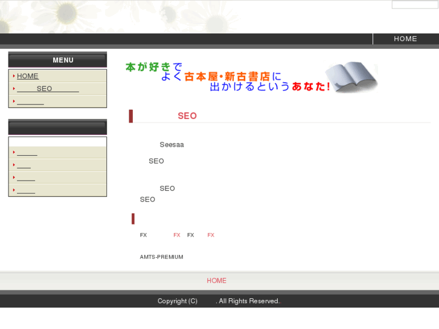Open the HOME link under MENU sidebar
The height and width of the screenshot is (329, 439).
click(x=27, y=76)
